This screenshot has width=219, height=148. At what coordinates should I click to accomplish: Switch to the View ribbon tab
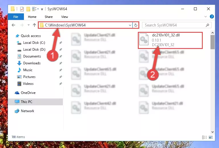[65, 17]
